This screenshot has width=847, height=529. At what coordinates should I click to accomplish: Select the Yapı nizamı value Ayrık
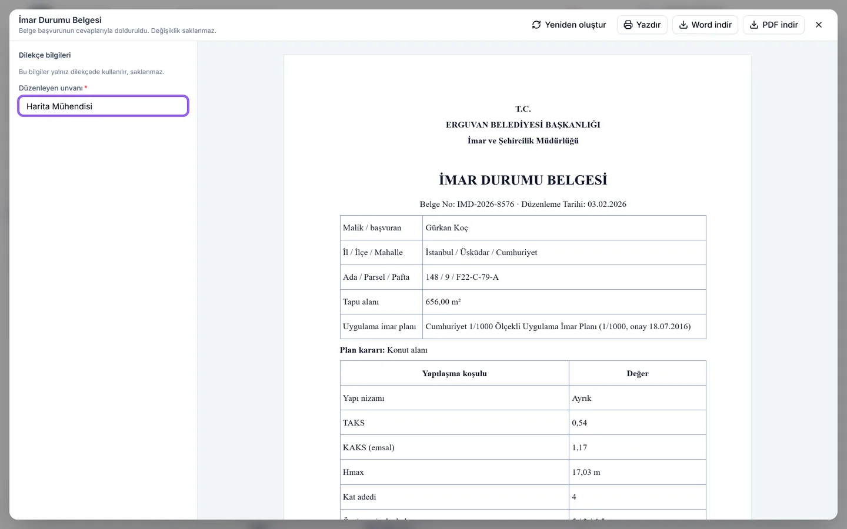coord(582,399)
